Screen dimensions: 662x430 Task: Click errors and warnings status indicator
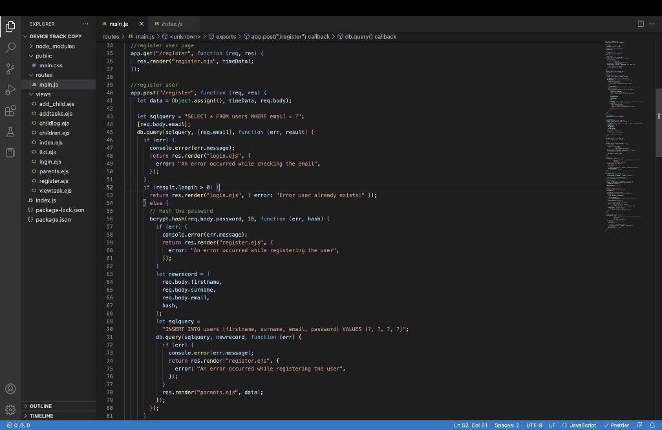pyautogui.click(x=18, y=425)
